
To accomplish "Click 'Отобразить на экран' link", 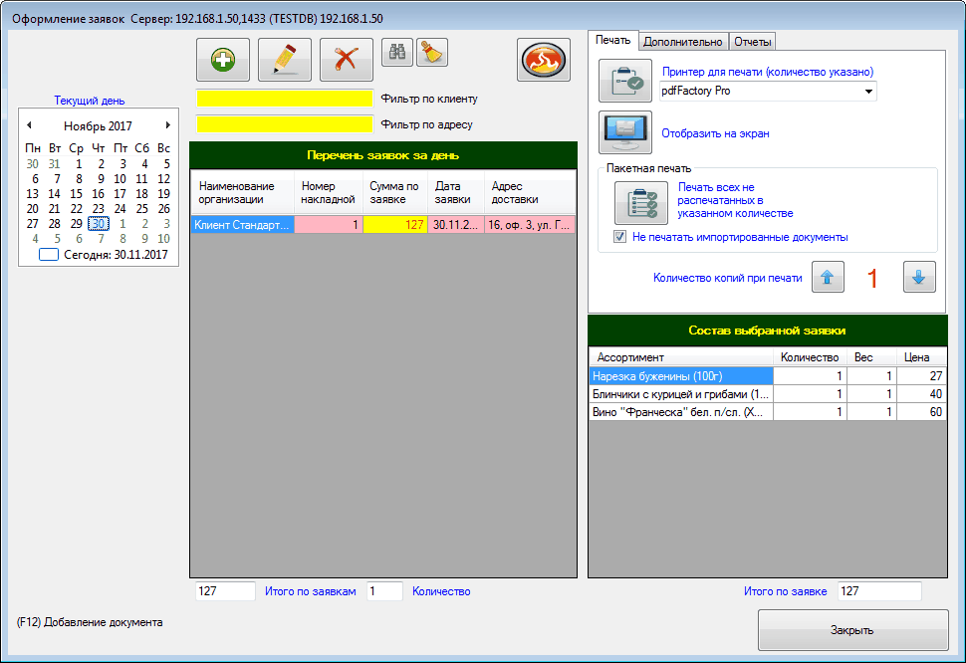I will point(715,133).
